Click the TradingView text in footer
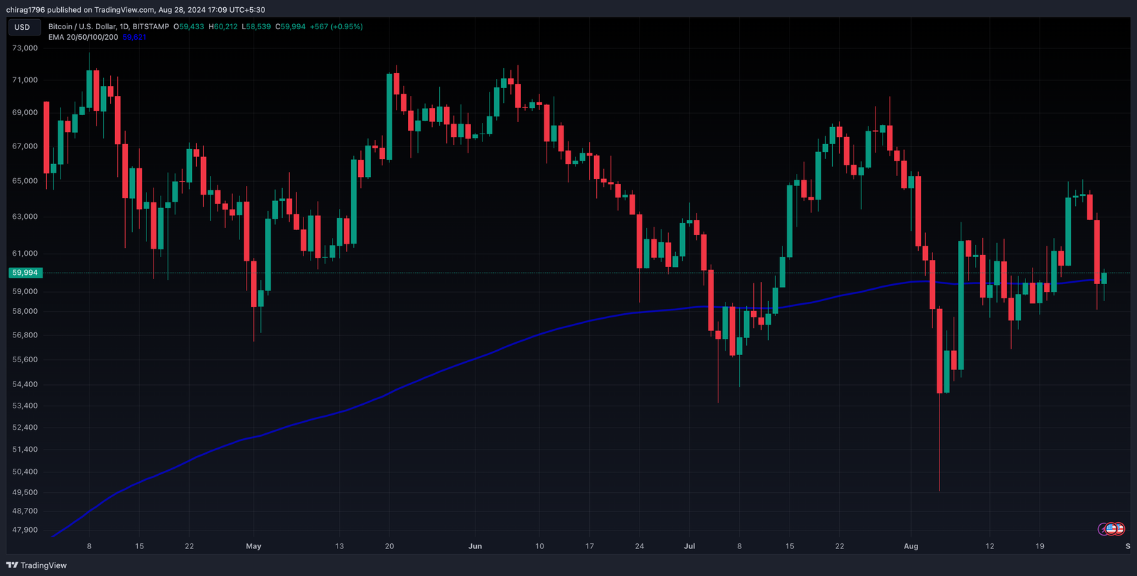This screenshot has height=576, width=1137. (43, 565)
